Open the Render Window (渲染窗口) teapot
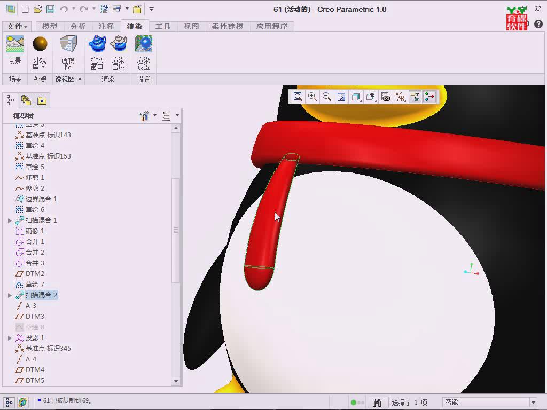Screen dimensions: 547x410 (x=97, y=52)
